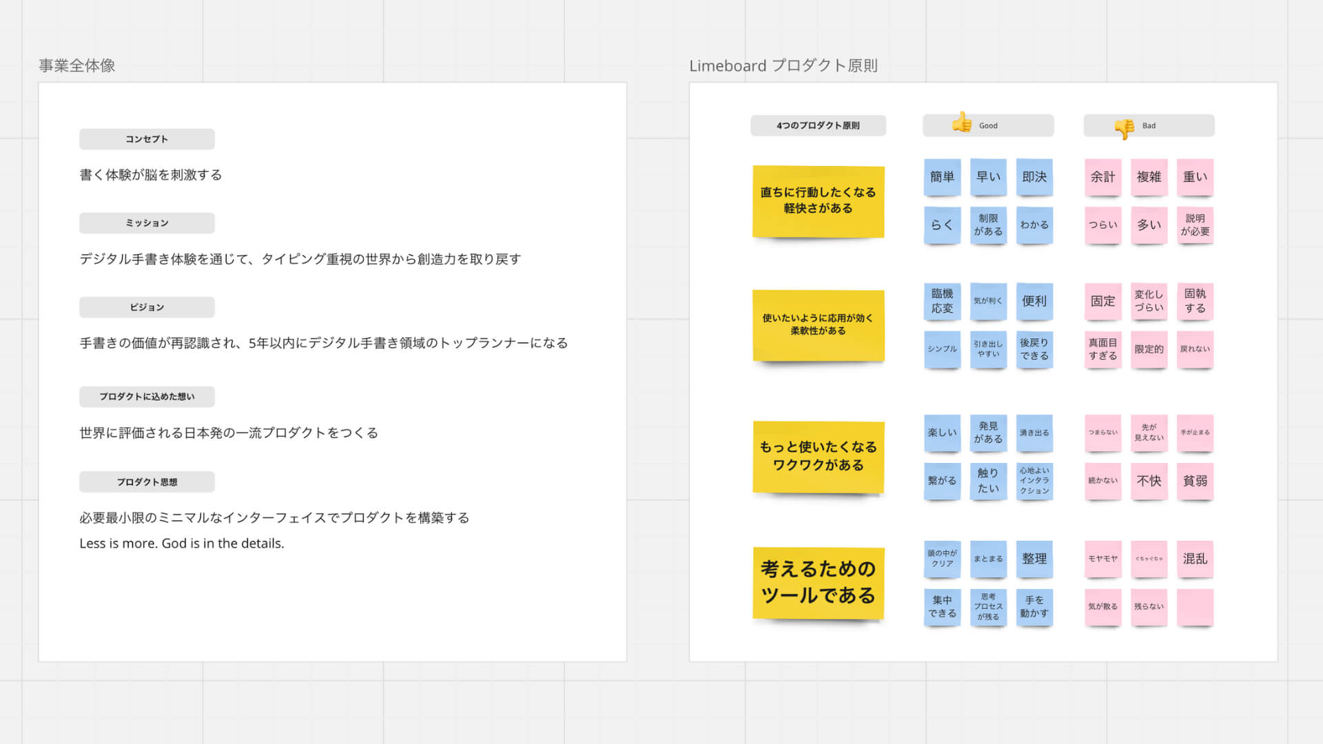Select the blue sticky note 制限がある
This screenshot has width=1323, height=744.
point(988,225)
